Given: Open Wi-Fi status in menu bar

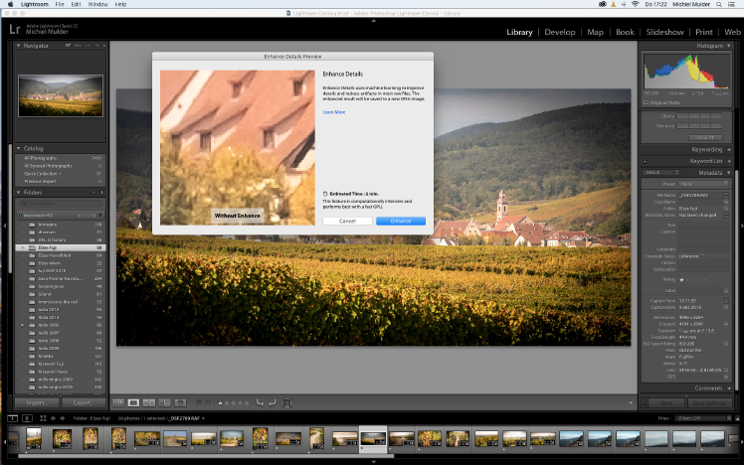Looking at the screenshot, I should [636, 4].
